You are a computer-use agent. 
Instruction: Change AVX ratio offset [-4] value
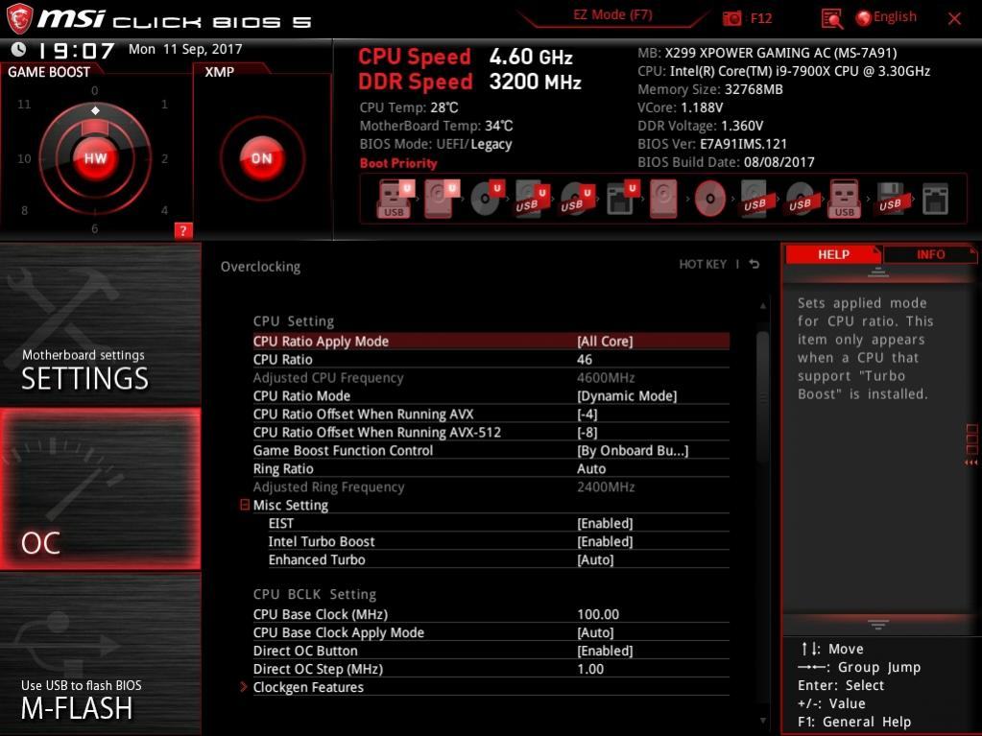tap(587, 415)
